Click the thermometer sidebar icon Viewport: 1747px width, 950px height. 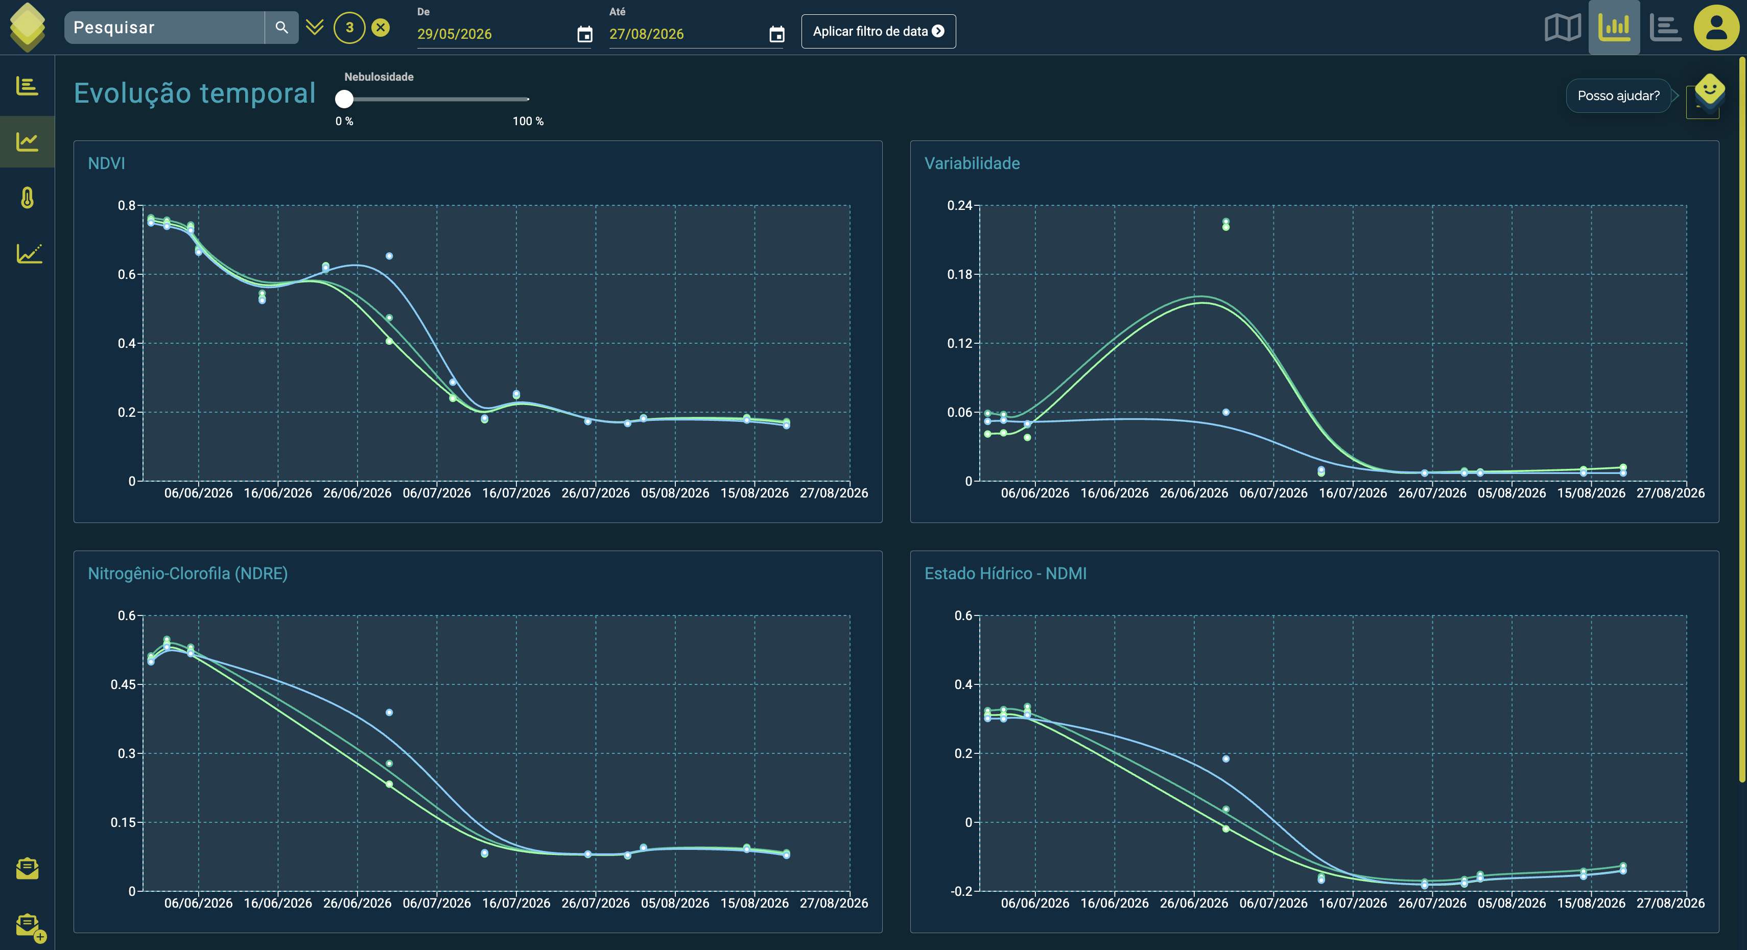pos(27,198)
